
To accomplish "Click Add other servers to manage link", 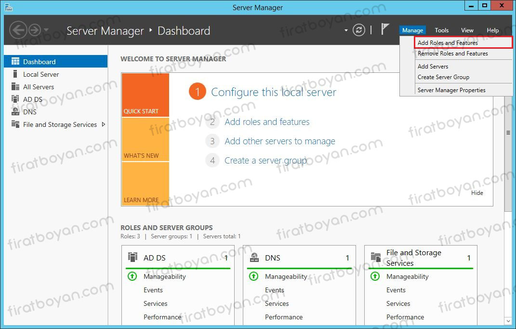I will tap(280, 141).
